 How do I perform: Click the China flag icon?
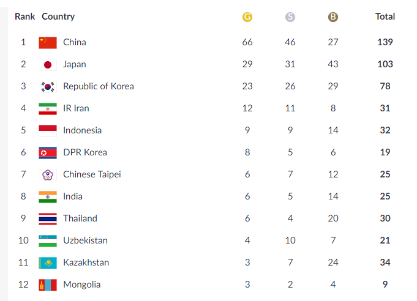48,42
